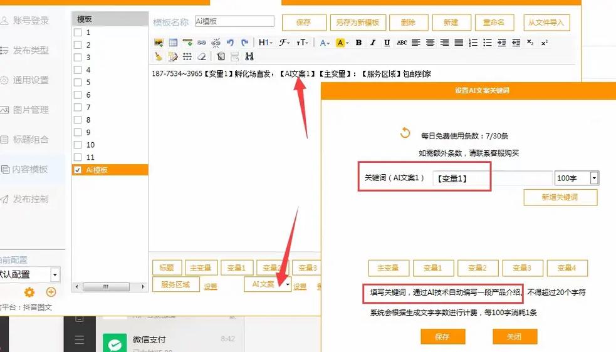The width and height of the screenshot is (616, 352).
Task: Apply subscript formatting
Action: pos(530,43)
